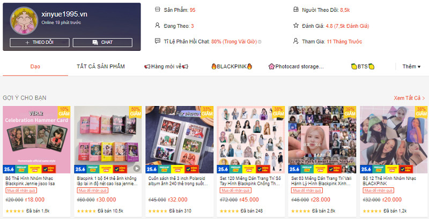Image resolution: width=429 pixels, height=219 pixels.
Task: Open the Polaroid album 240 thẻ product image
Action: click(x=180, y=140)
